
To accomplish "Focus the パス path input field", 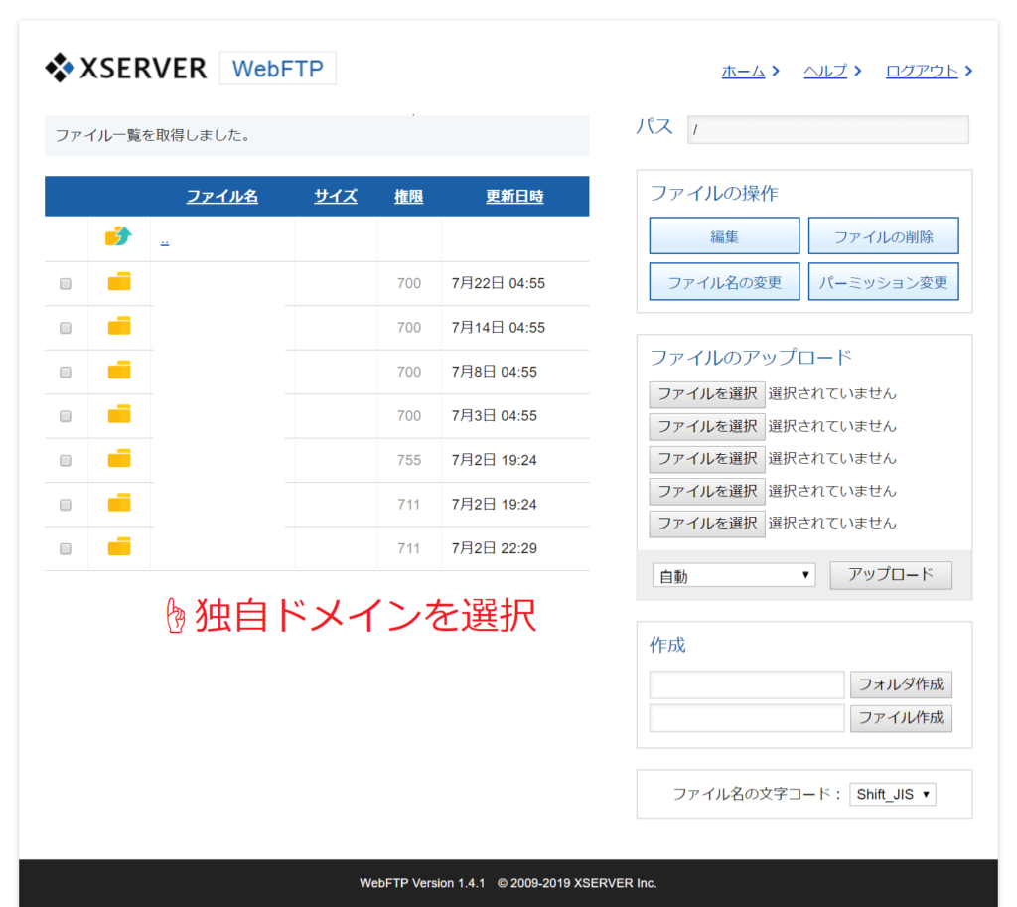I will pos(828,130).
